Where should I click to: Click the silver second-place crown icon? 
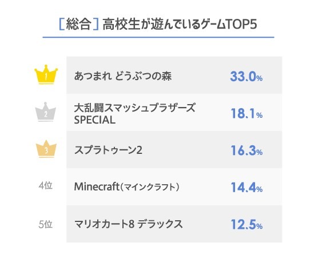tap(46, 112)
